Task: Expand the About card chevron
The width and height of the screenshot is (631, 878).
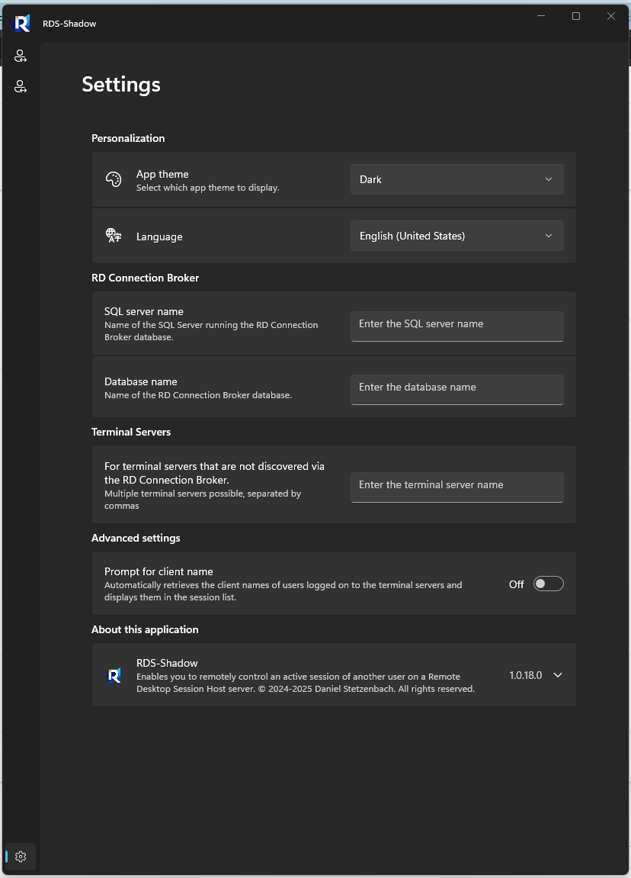Action: [558, 675]
